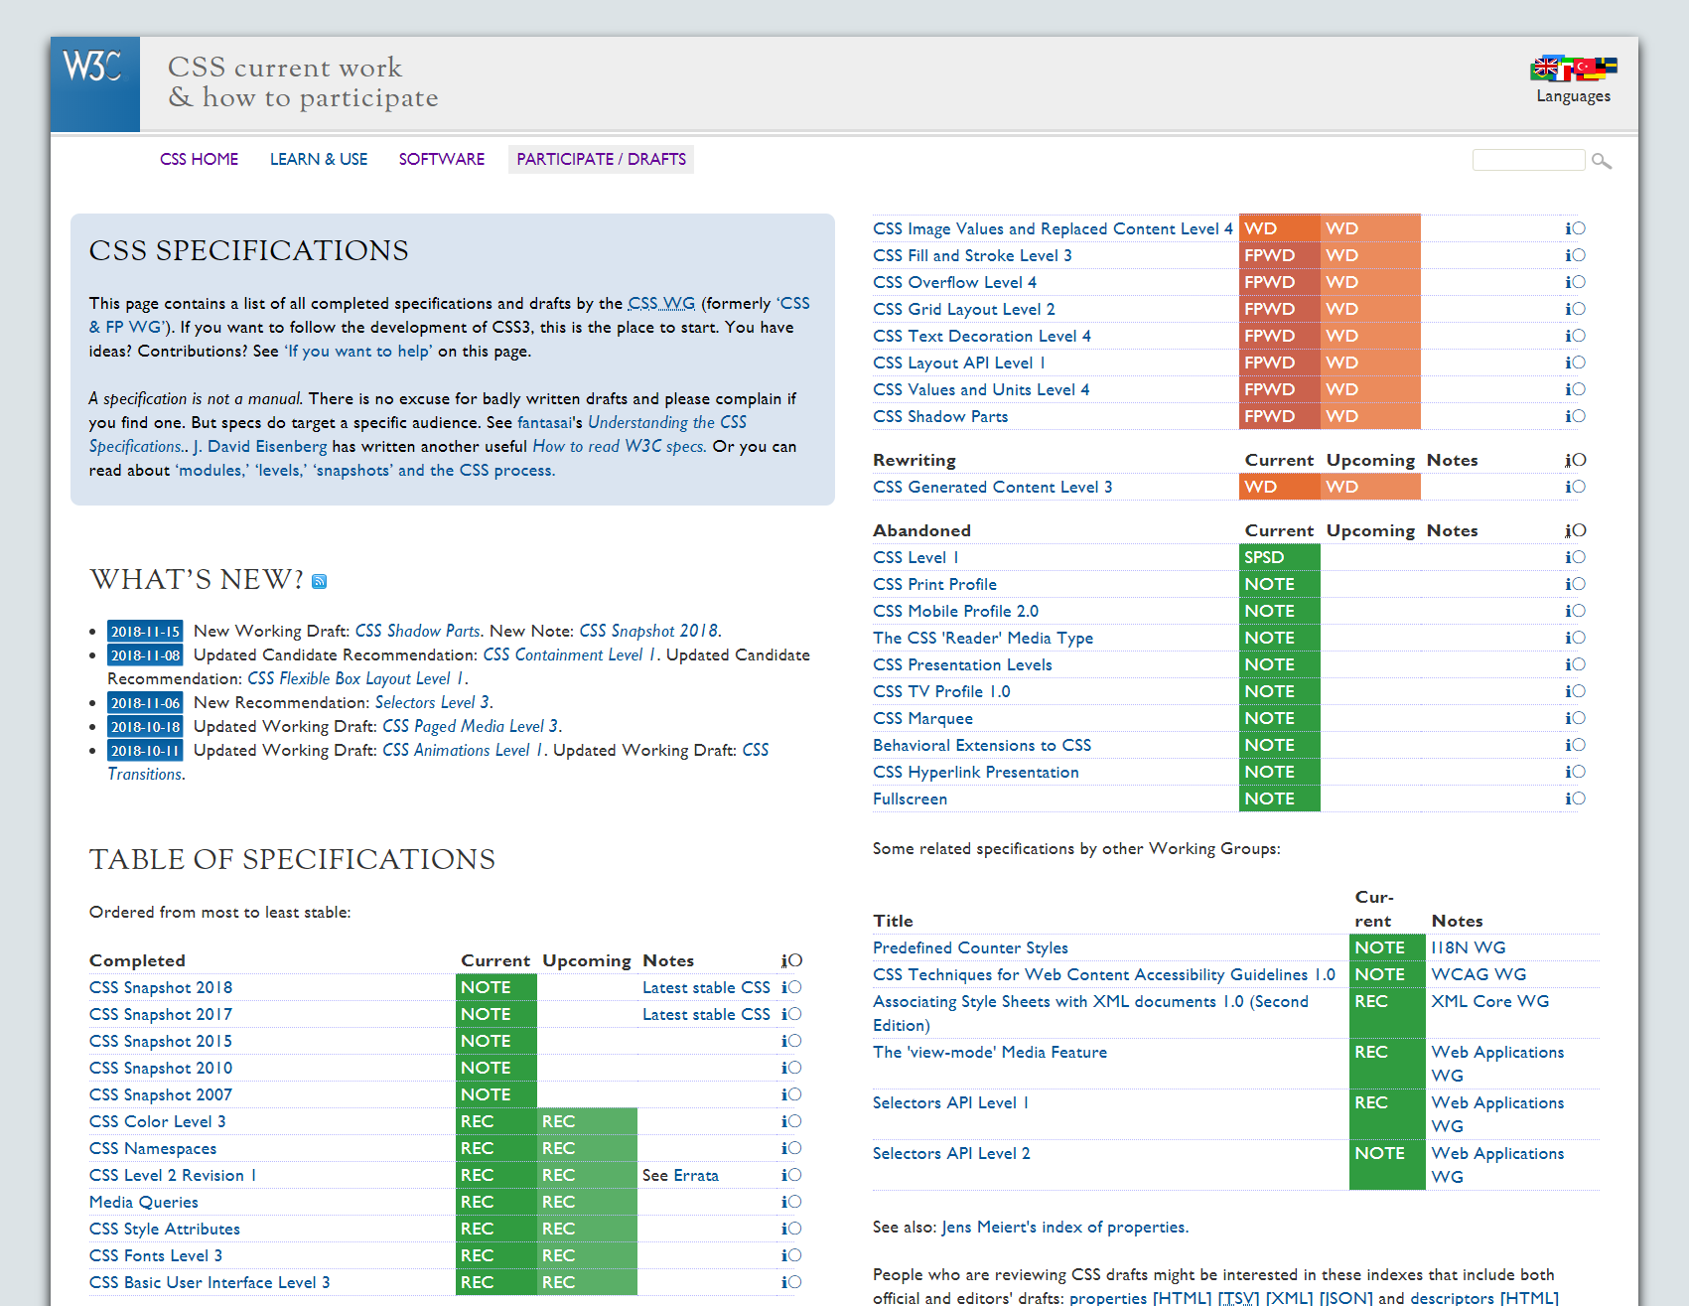Open the XML Core WG notes link

click(x=1489, y=1001)
